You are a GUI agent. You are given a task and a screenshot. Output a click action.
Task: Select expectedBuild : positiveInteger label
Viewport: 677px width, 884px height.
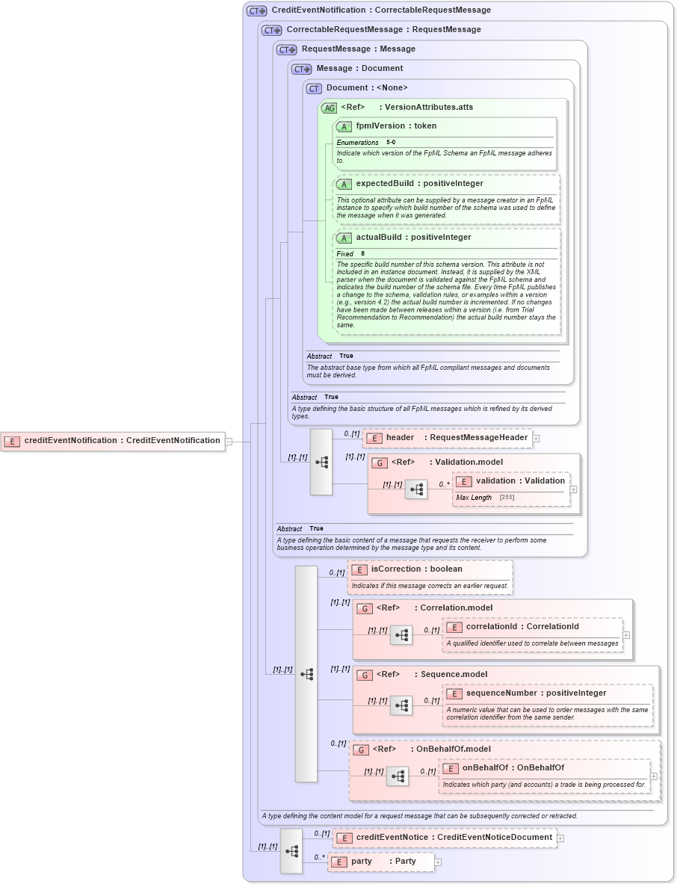[x=419, y=183]
